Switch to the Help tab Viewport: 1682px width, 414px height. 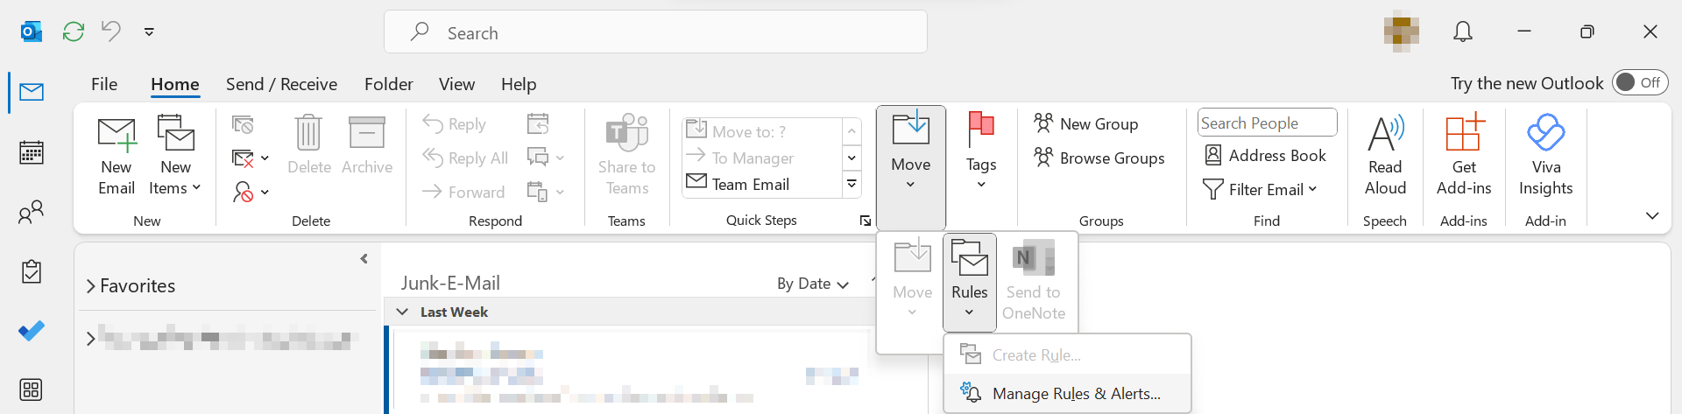click(x=519, y=84)
